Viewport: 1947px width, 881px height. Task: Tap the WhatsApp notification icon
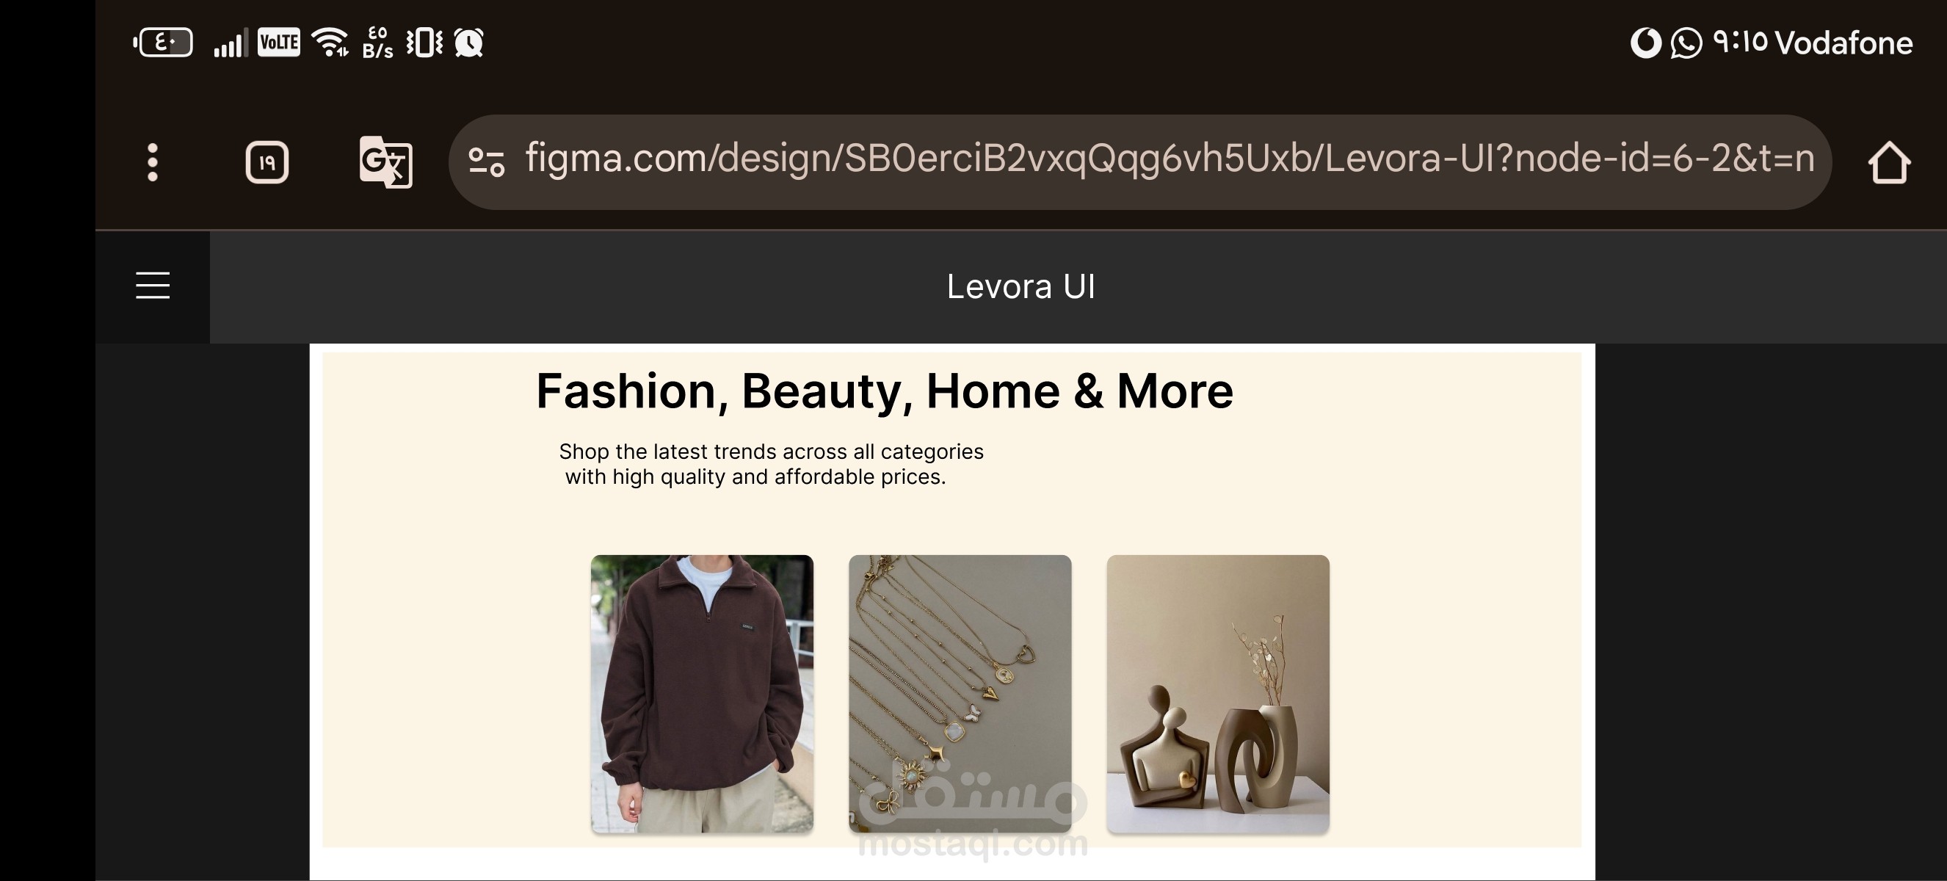tap(1686, 43)
